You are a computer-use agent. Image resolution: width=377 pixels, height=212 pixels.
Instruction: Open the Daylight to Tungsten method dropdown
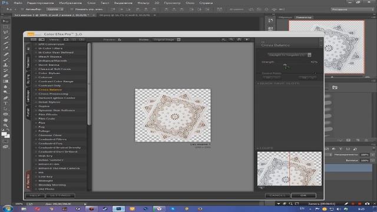[289, 55]
